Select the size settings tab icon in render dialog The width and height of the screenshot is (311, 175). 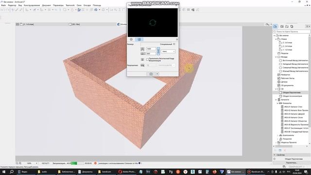pos(139,39)
